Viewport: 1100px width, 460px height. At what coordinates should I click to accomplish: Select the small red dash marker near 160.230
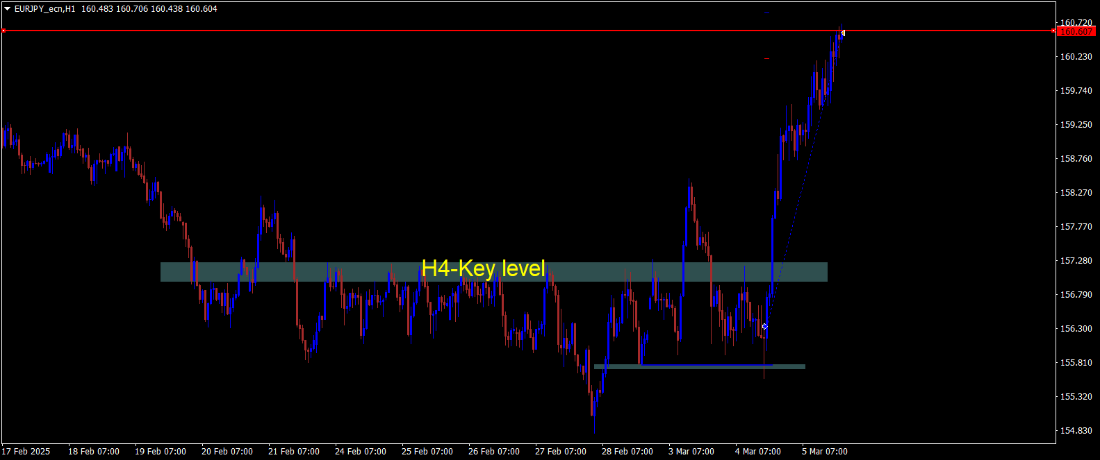(766, 58)
